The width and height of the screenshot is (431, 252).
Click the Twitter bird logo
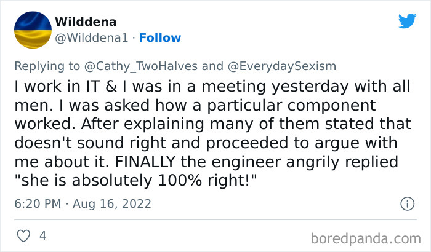click(407, 21)
